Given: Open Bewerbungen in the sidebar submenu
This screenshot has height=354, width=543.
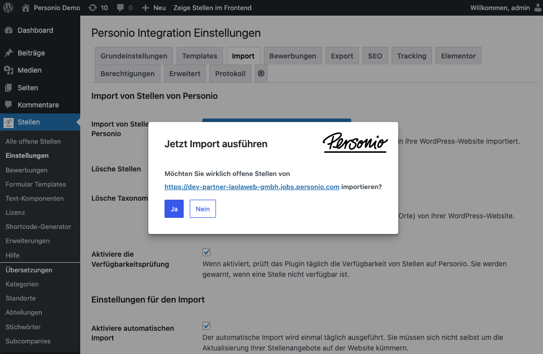Looking at the screenshot, I should (27, 170).
